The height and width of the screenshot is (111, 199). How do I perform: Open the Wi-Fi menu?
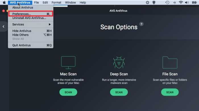click(181, 2)
